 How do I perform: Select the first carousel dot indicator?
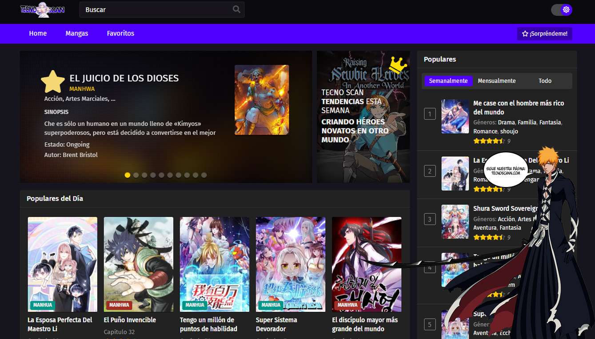click(128, 175)
